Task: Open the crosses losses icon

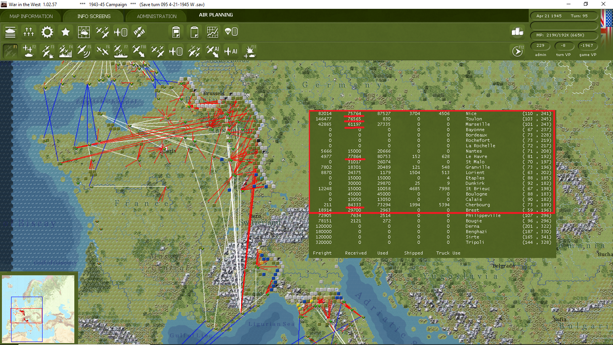Action: [x=29, y=32]
